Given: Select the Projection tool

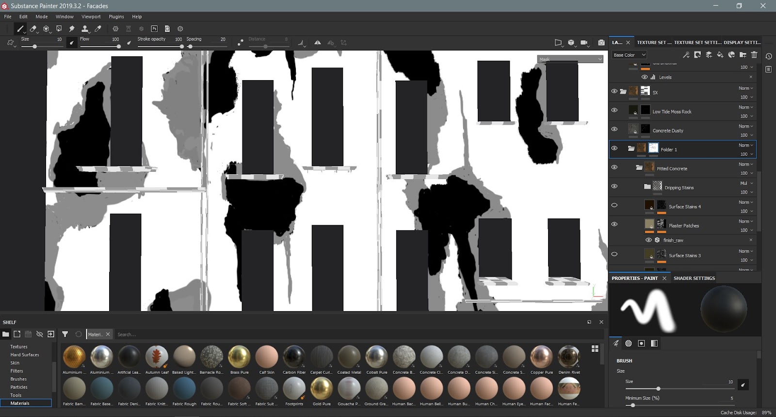Looking at the screenshot, I should coord(46,29).
